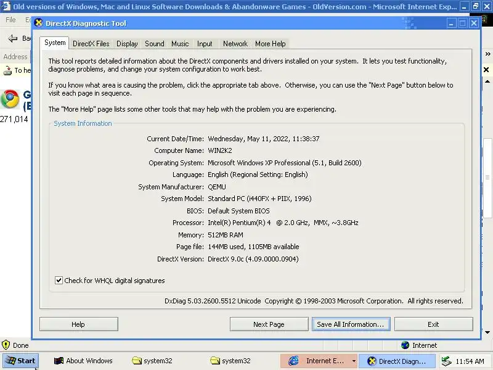Minimize the DirectX Diagnostic Tool window
Image resolution: width=493 pixels, height=370 pixels.
[451, 23]
